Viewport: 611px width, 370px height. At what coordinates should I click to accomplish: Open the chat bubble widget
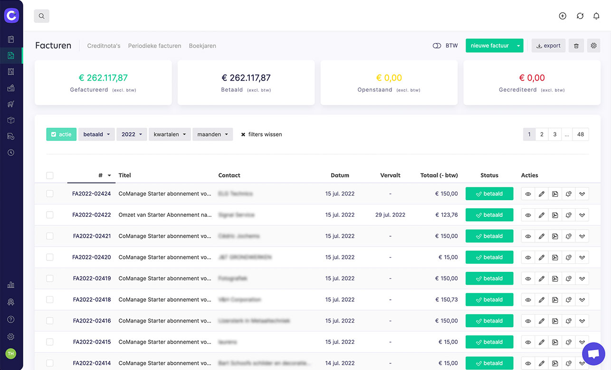tap(593, 354)
